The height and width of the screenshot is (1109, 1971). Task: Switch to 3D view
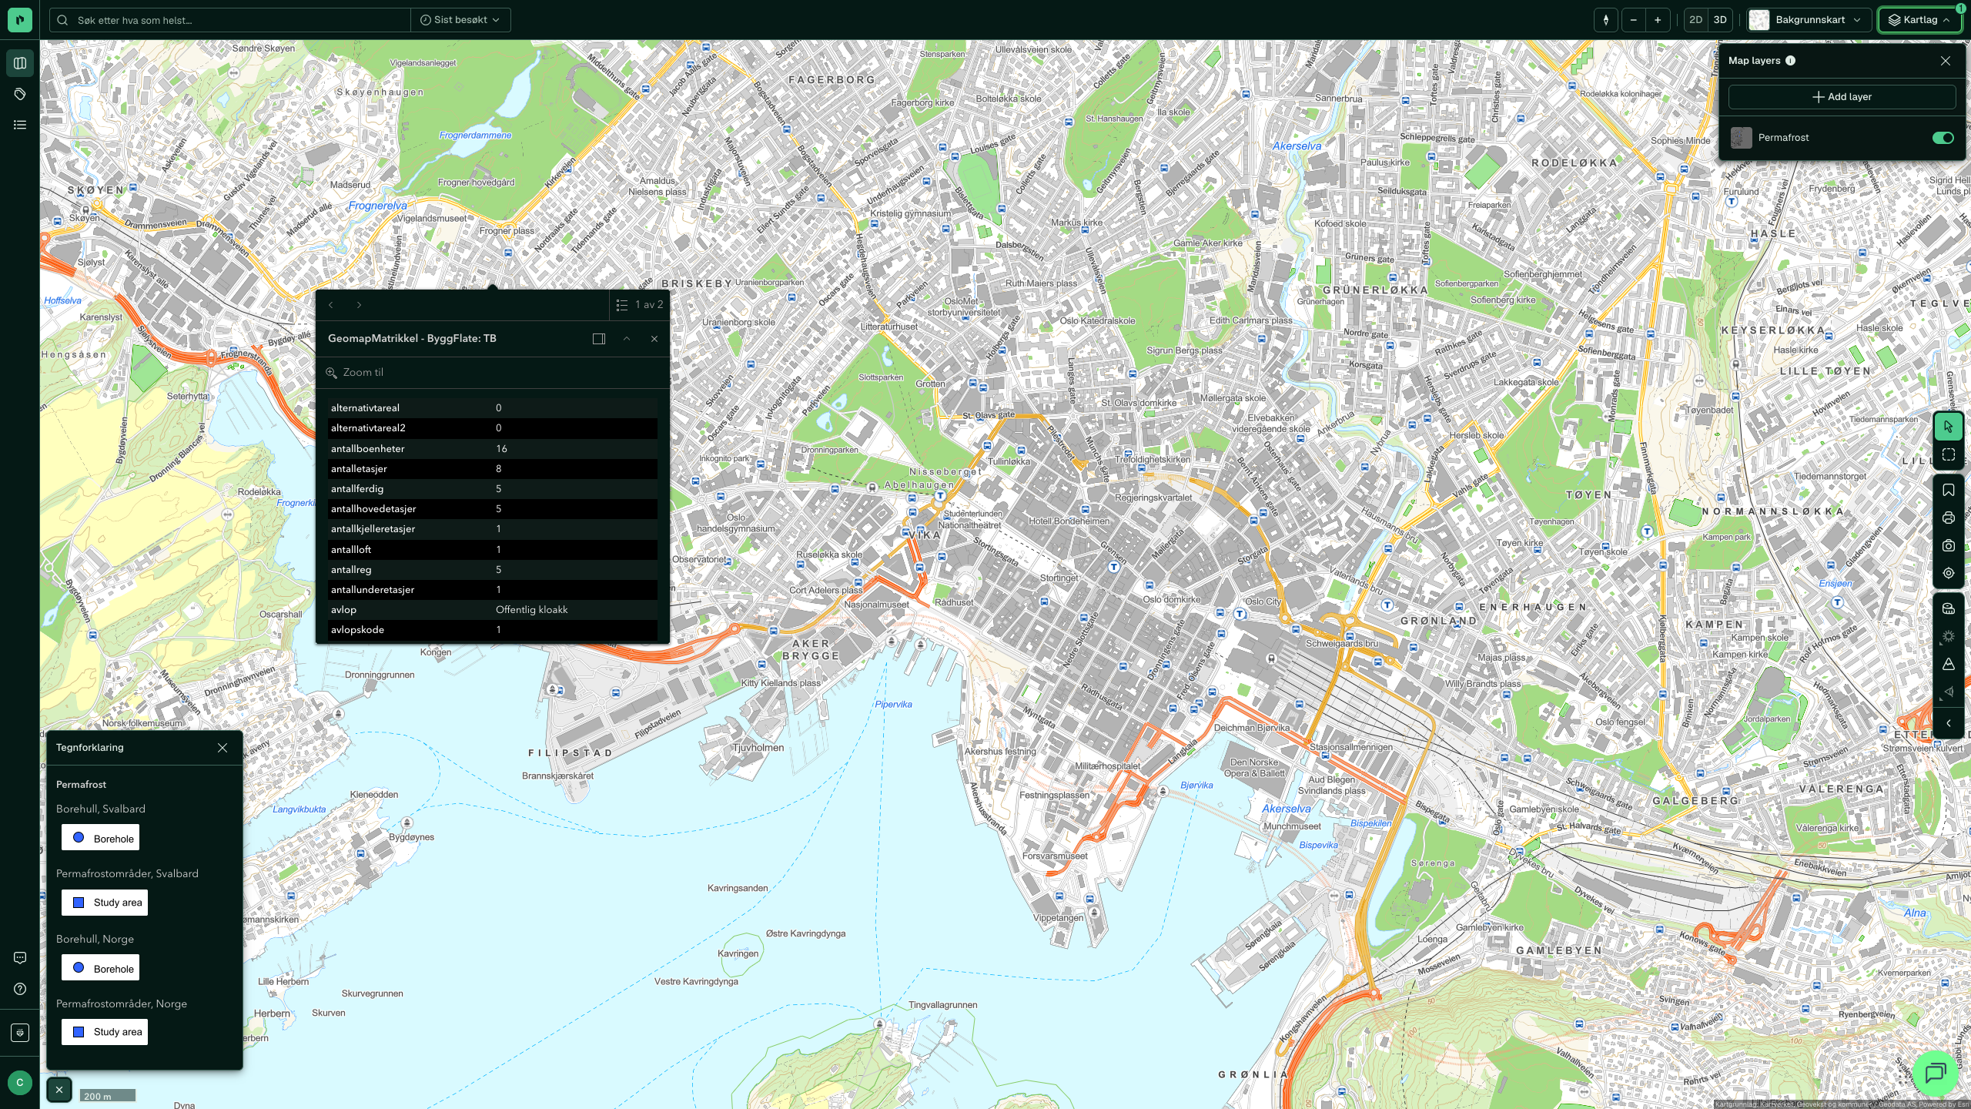pos(1720,20)
